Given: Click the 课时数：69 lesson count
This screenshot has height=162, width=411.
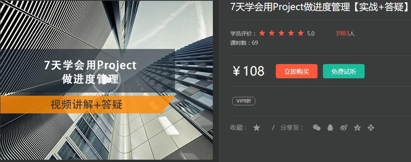Looking at the screenshot, I should pos(244,43).
